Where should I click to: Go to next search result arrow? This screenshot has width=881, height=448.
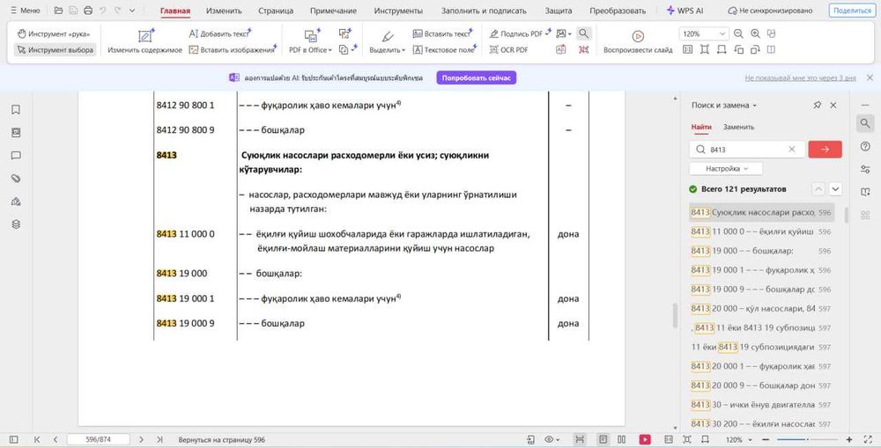point(835,189)
